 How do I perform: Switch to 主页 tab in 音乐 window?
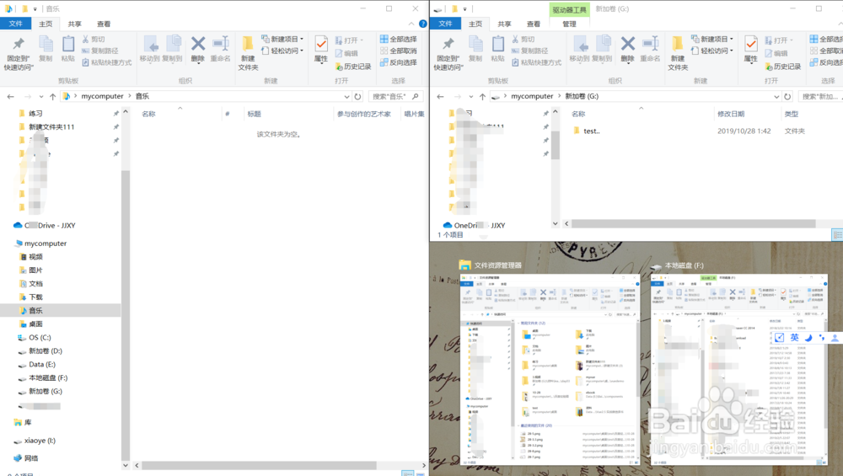coord(46,24)
